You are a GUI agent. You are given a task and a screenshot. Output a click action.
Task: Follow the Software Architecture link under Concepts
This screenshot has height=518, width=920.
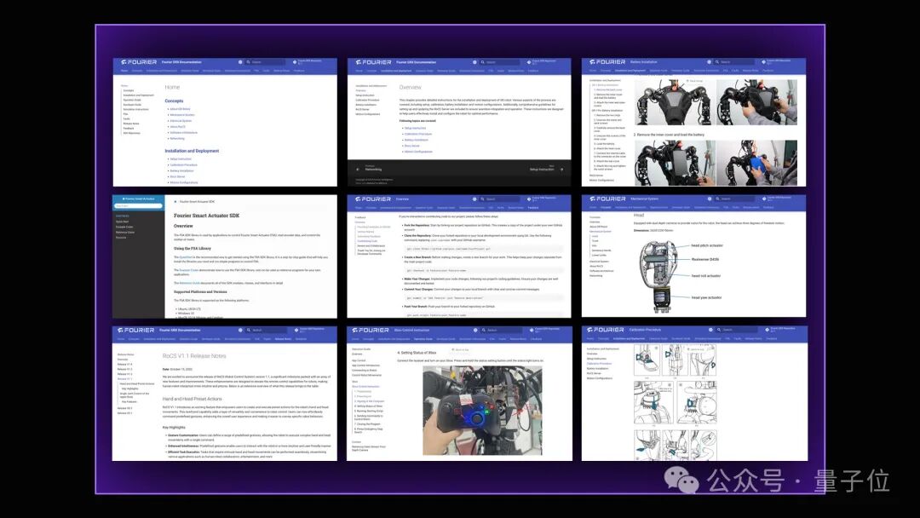pos(184,133)
